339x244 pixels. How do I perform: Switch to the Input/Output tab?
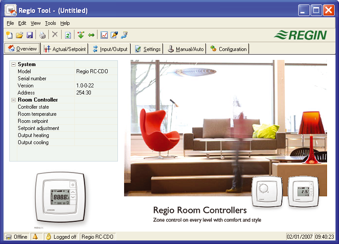[x=110, y=49]
